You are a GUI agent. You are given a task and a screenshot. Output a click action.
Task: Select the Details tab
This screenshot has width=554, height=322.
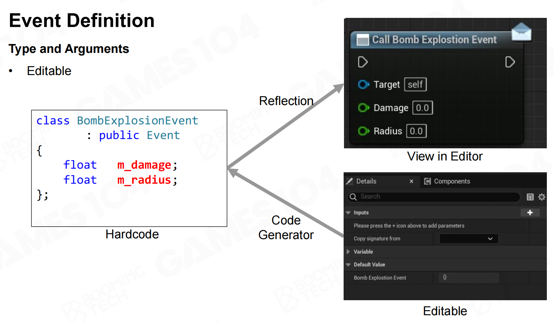tap(366, 181)
